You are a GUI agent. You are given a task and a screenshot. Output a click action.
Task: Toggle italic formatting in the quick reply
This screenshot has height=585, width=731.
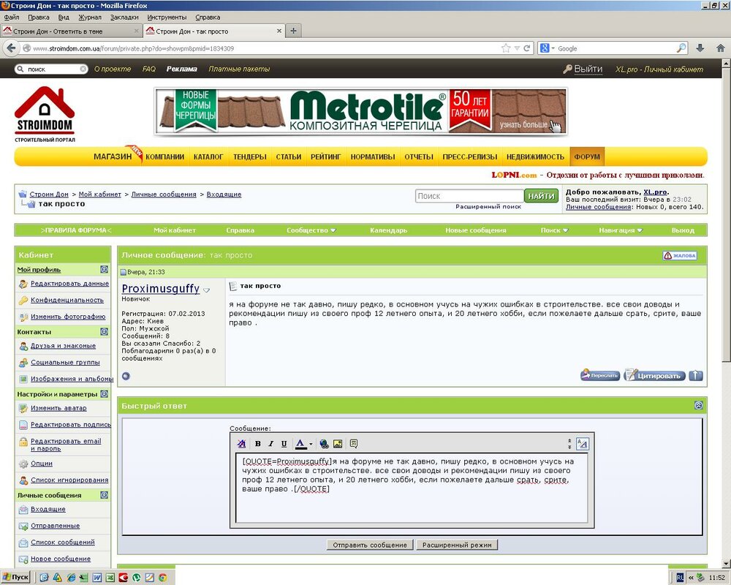pos(271,444)
